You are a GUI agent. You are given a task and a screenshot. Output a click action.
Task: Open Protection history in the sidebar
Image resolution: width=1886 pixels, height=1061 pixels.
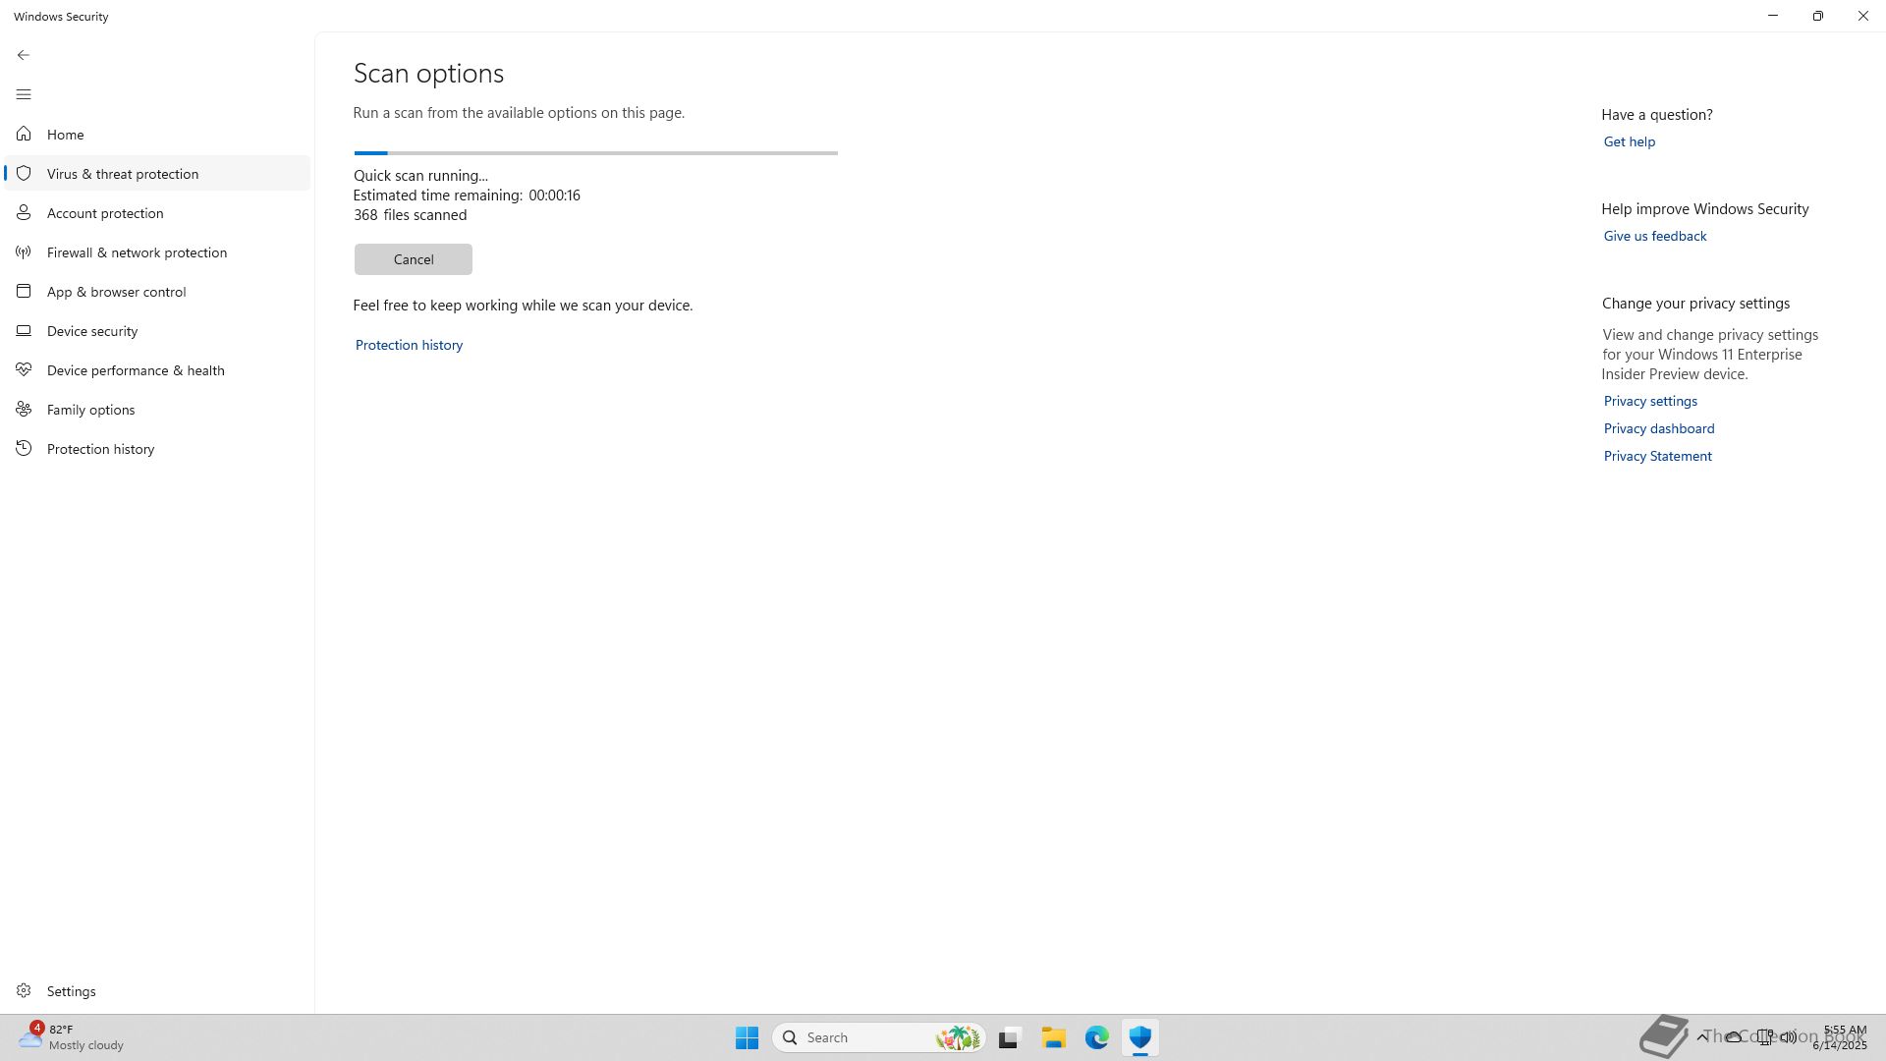point(100,449)
